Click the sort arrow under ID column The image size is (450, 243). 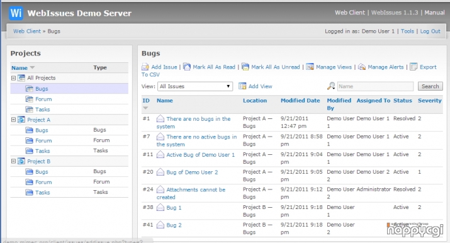pyautogui.click(x=145, y=108)
